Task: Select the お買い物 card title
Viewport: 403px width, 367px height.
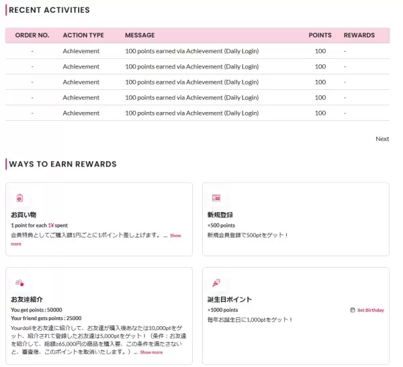Action: tap(24, 215)
